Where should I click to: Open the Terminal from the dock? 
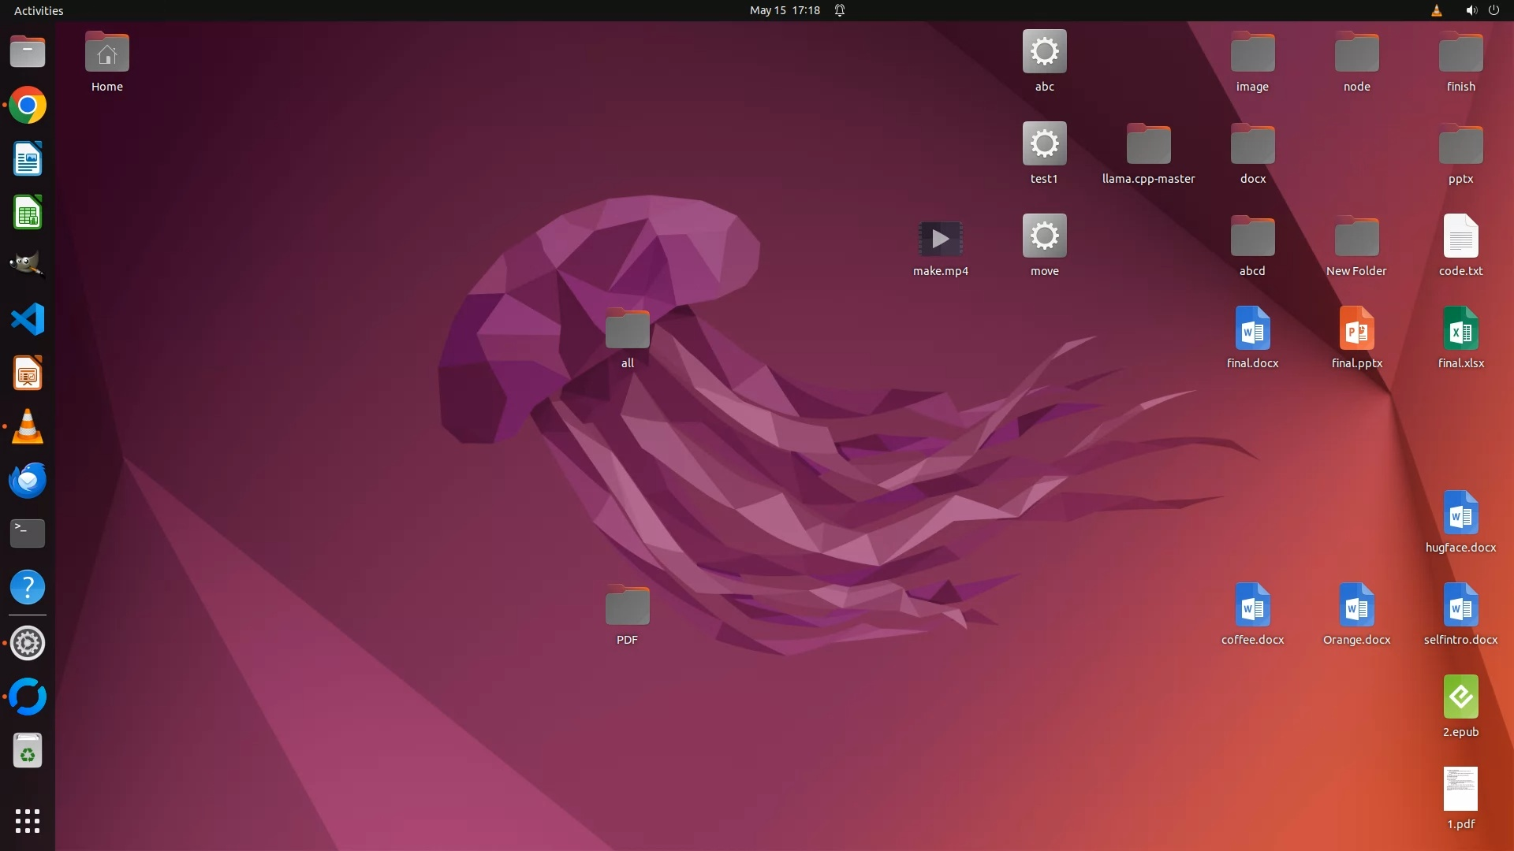tap(28, 533)
